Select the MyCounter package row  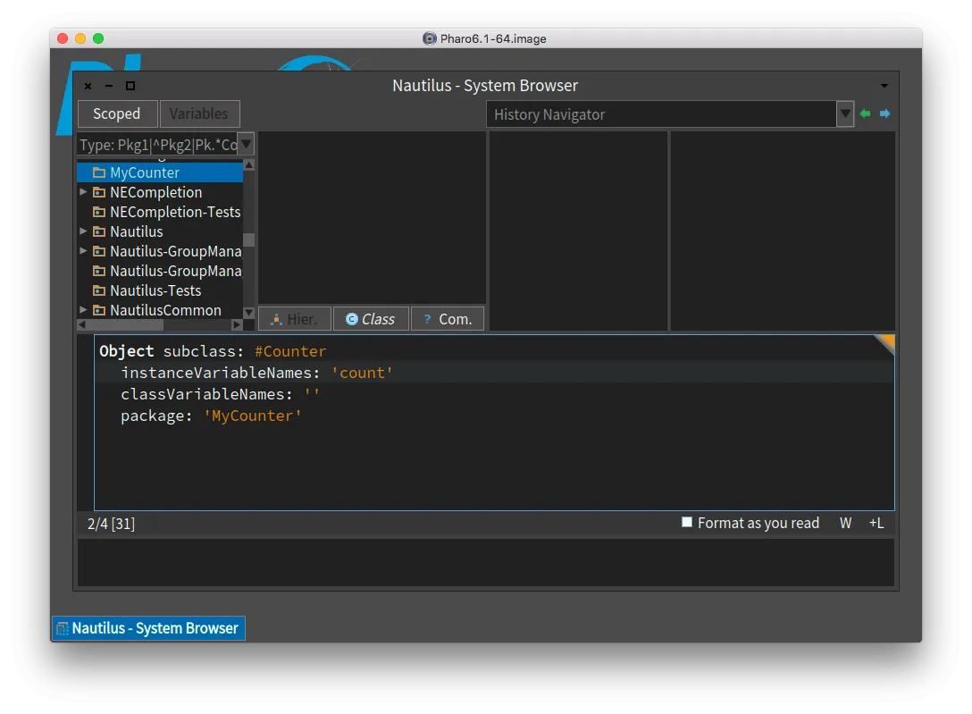coord(160,172)
